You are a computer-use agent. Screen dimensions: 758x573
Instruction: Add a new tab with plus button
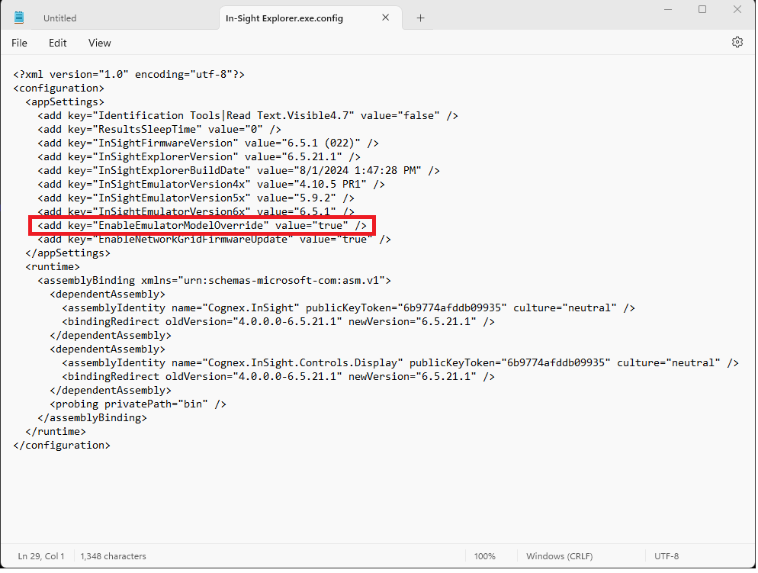pyautogui.click(x=420, y=18)
